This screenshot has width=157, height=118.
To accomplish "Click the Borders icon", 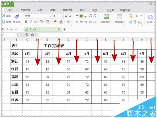I will tap(41, 22).
